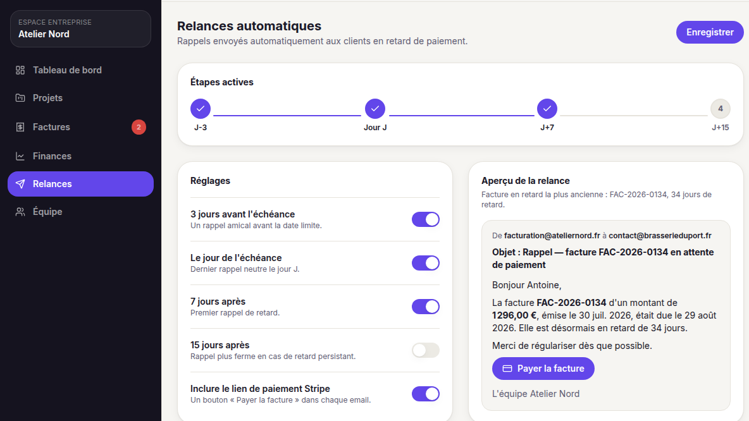Select the Relances menu item
The width and height of the screenshot is (749, 421).
coord(81,184)
